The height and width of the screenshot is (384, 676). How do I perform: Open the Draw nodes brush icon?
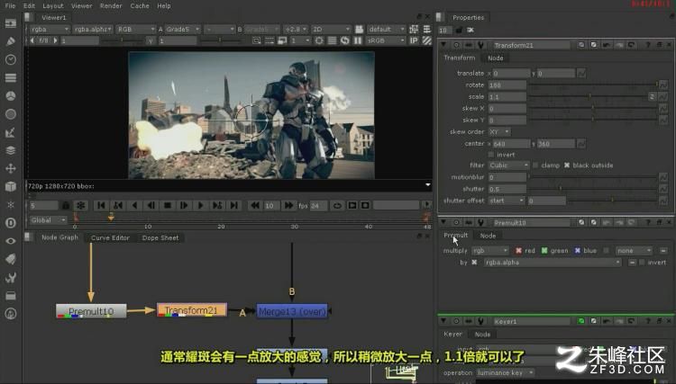(x=11, y=41)
